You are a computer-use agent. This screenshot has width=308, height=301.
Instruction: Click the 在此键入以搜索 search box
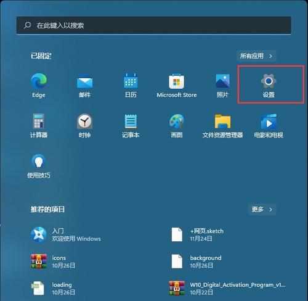coord(153,25)
